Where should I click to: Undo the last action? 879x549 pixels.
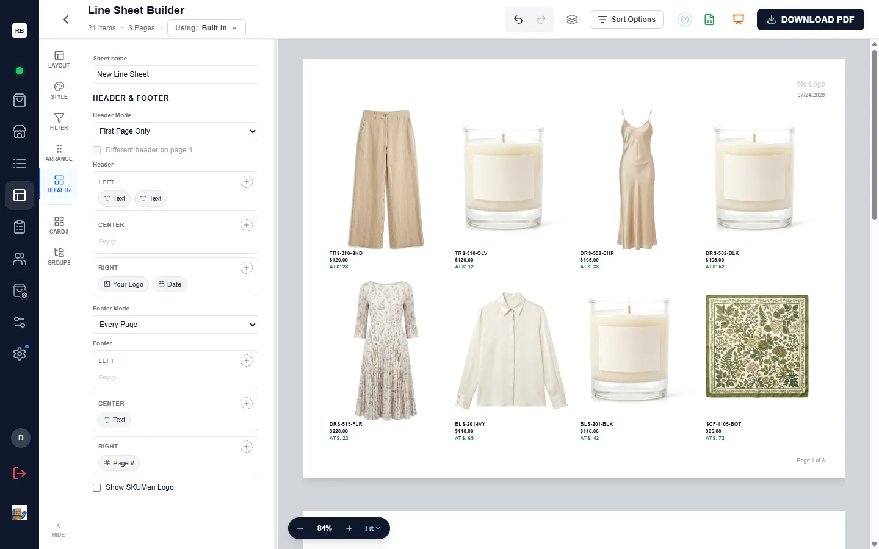(x=518, y=20)
